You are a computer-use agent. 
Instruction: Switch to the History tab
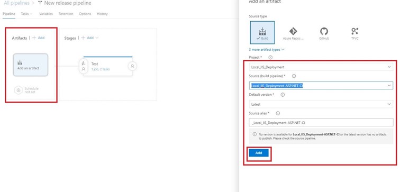click(x=102, y=14)
